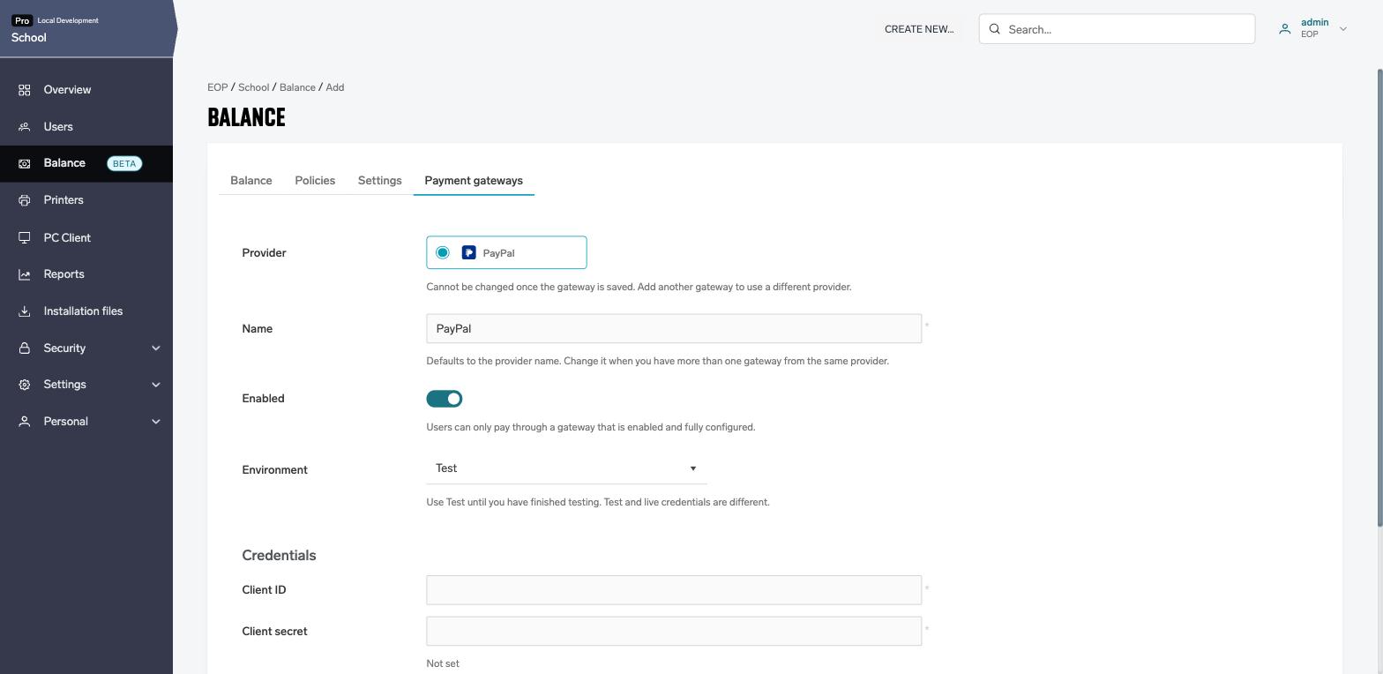The height and width of the screenshot is (674, 1383).
Task: Open the admin account dropdown chevron
Action: (1343, 29)
